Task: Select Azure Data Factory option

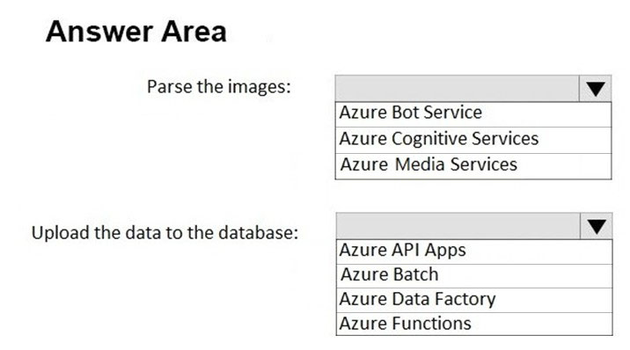Action: (x=474, y=300)
